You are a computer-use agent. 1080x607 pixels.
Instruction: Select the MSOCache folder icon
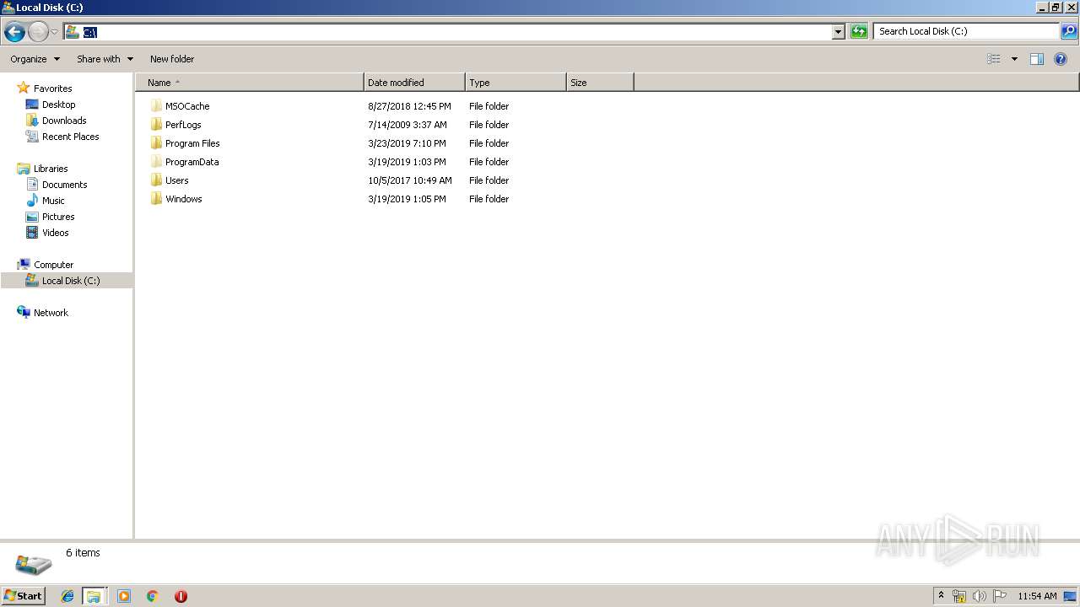point(156,106)
